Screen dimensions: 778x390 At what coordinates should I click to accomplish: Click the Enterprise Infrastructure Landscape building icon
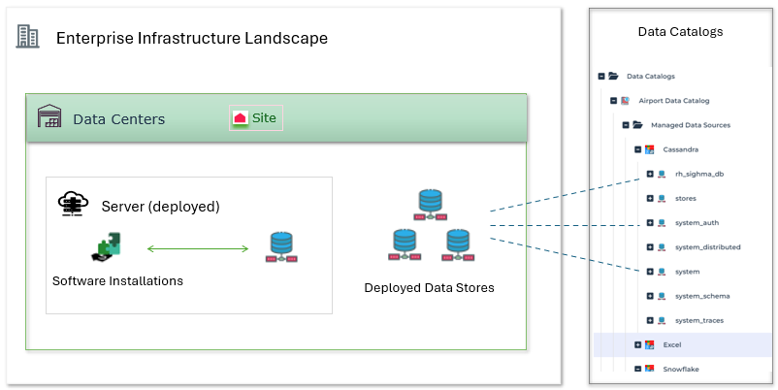(28, 38)
